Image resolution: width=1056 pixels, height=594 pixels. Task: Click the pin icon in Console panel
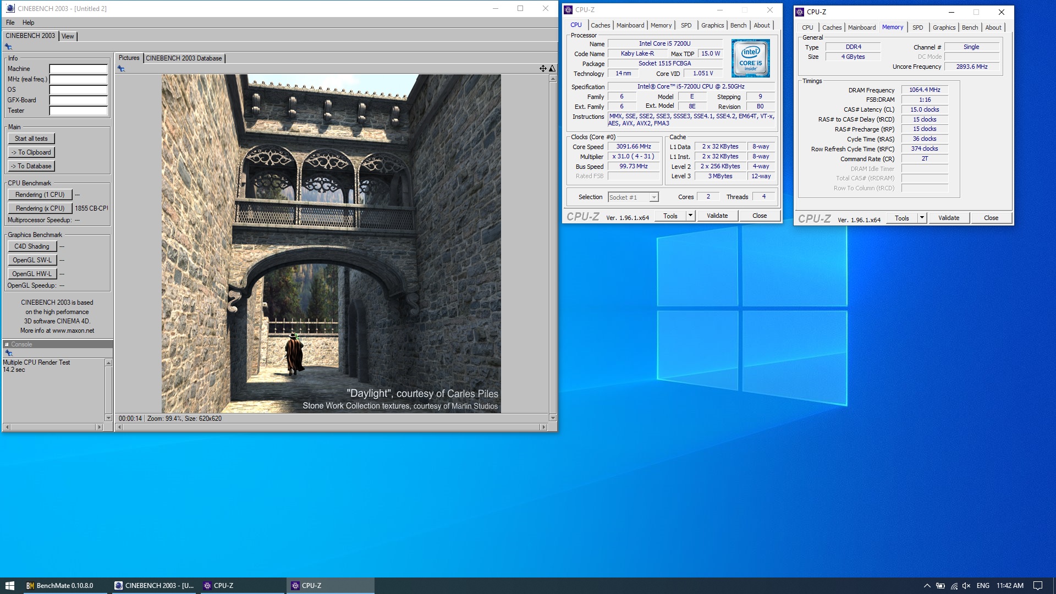[x=9, y=353]
